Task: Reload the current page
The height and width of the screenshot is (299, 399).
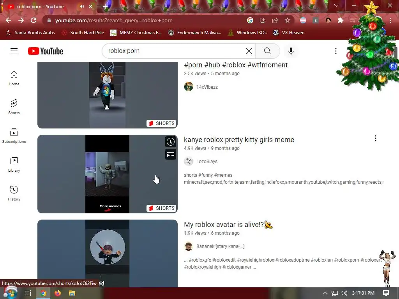Action: [34, 20]
